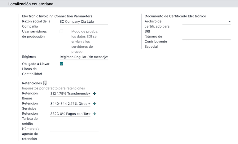Click the Régimen field label

pyautogui.click(x=29, y=57)
